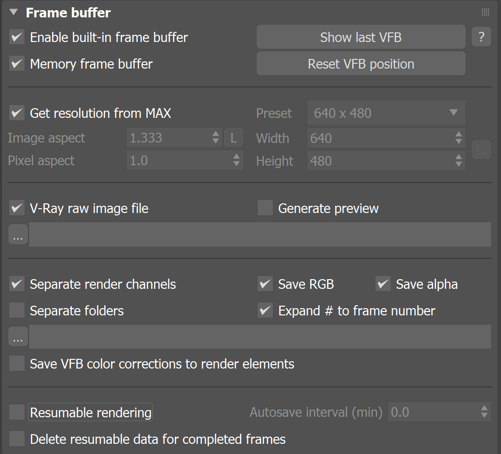501x454 pixels.
Task: Open the Preset 640 x 480 dropdown
Action: (x=386, y=113)
